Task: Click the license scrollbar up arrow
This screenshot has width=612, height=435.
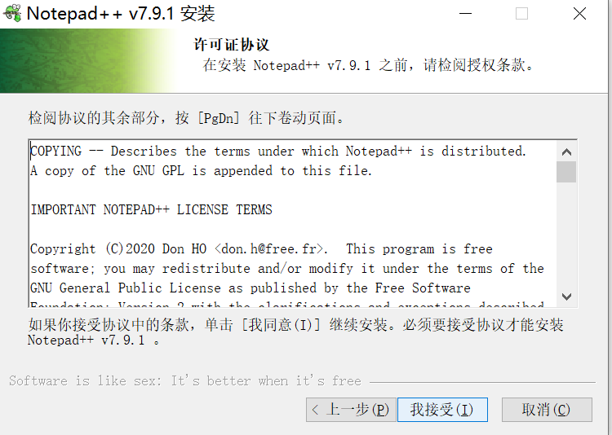Action: [566, 152]
